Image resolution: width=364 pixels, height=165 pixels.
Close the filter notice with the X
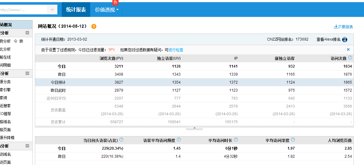coord(348,49)
